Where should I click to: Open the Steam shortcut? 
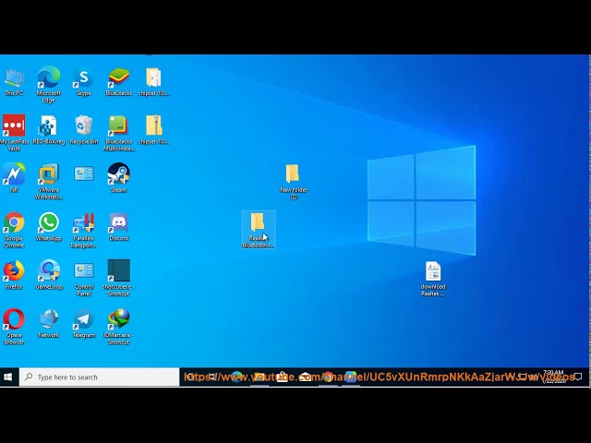coord(119,178)
